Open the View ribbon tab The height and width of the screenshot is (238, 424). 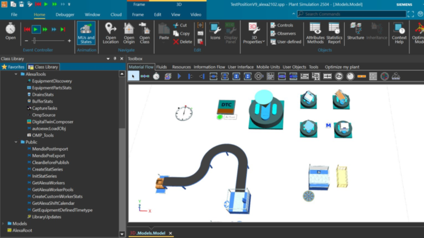coord(176,14)
